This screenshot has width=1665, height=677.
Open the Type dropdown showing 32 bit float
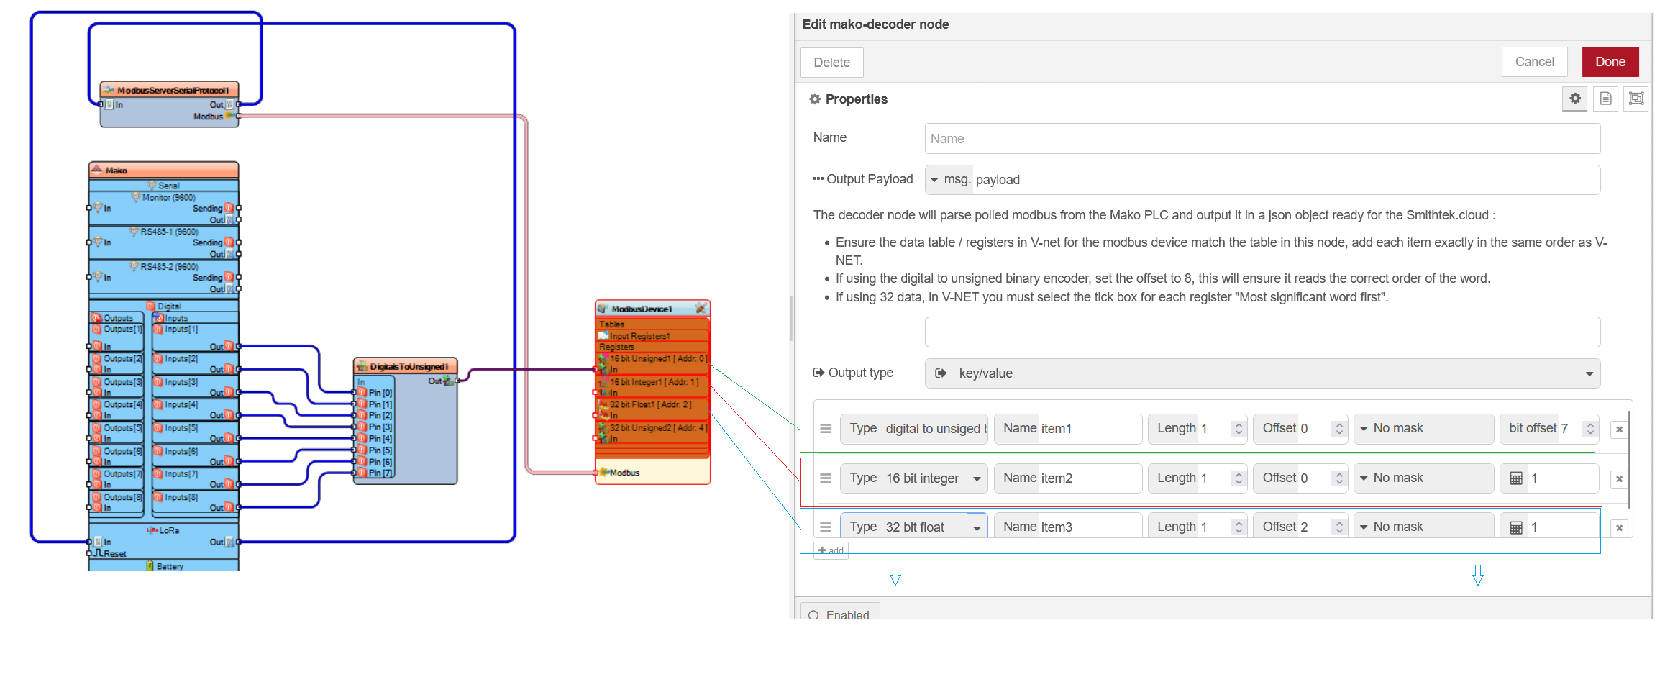tap(914, 527)
